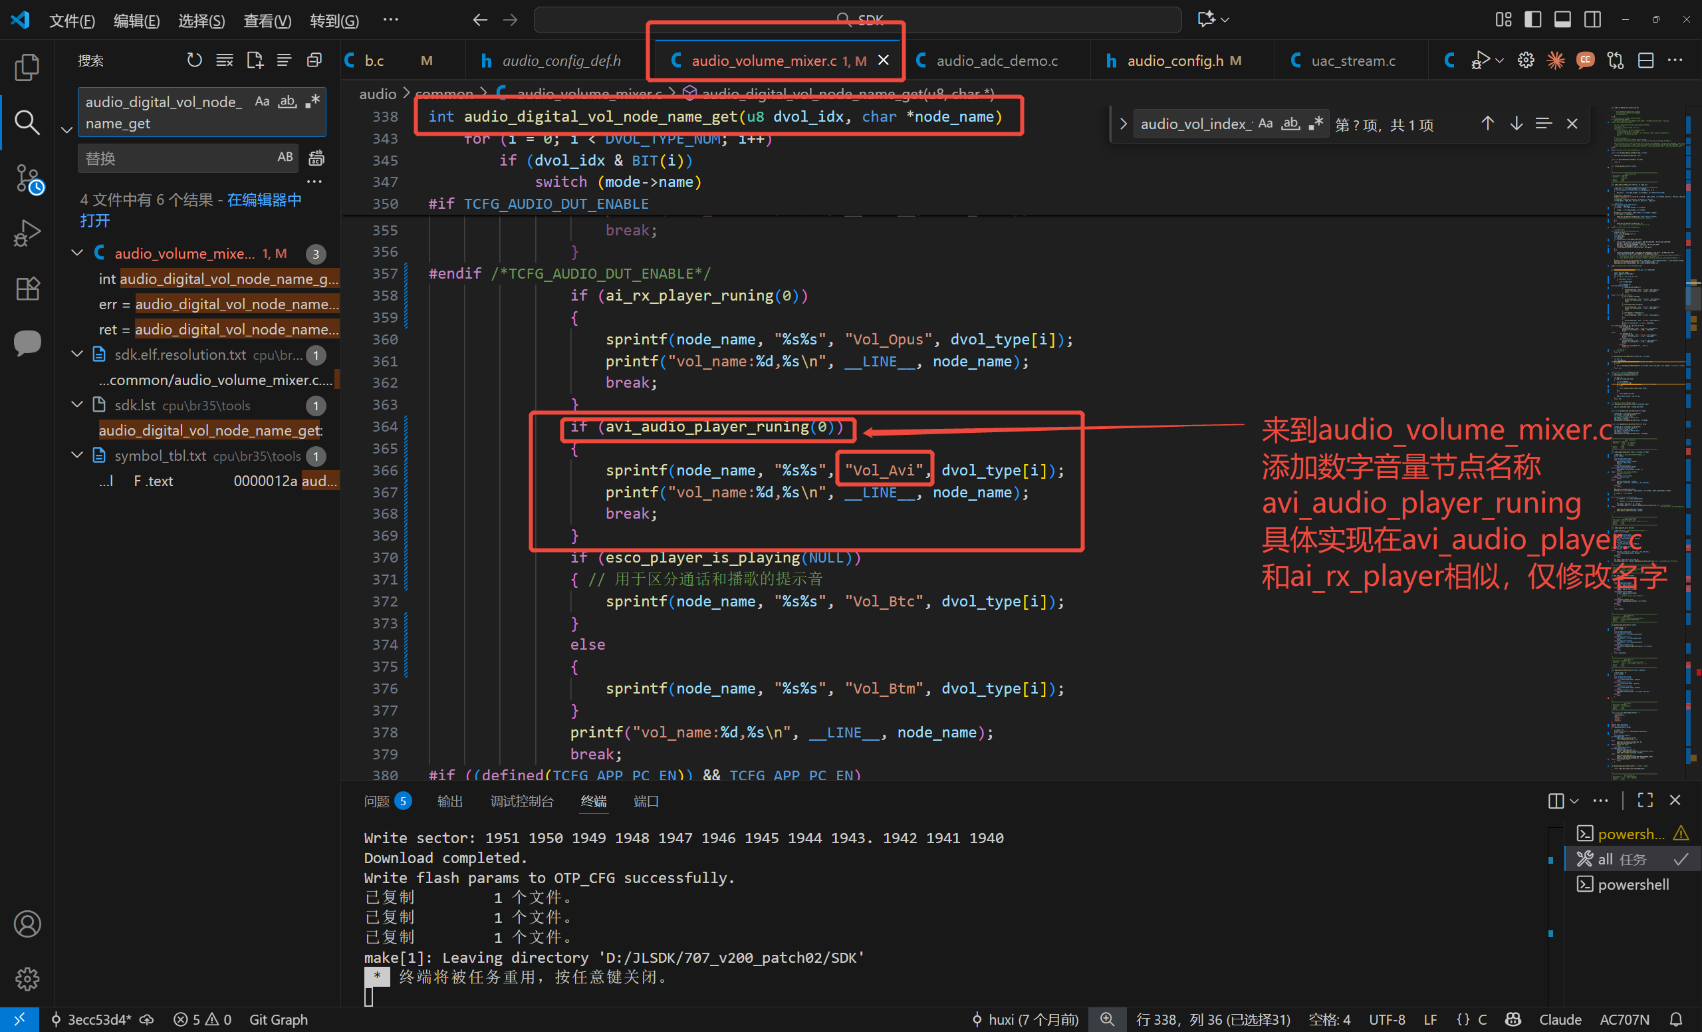Open the Explorer view in activity bar

point(27,67)
